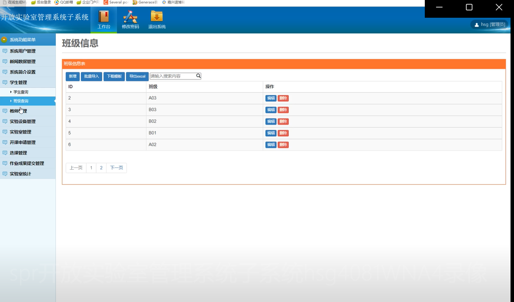Open the 后台登录 bookmark
This screenshot has width=514, height=302.
[x=41, y=2]
